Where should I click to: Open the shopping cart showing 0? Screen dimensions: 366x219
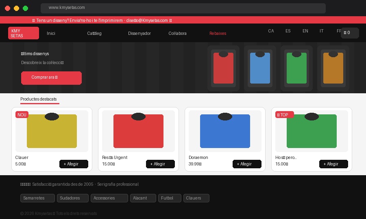tap(350, 33)
